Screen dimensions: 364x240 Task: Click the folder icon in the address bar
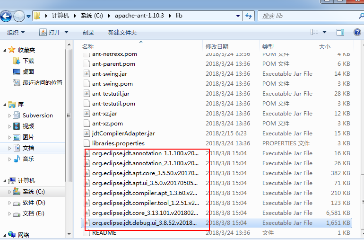pyautogui.click(x=37, y=16)
